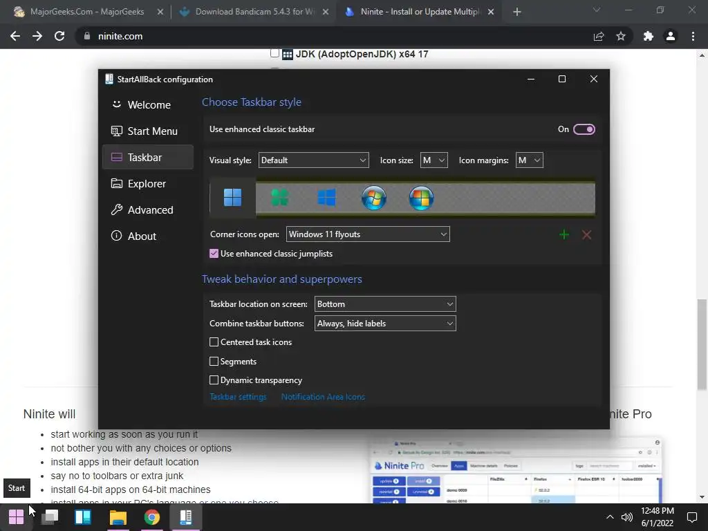The image size is (708, 531).
Task: Select the green clover start button icon
Action: tap(280, 198)
